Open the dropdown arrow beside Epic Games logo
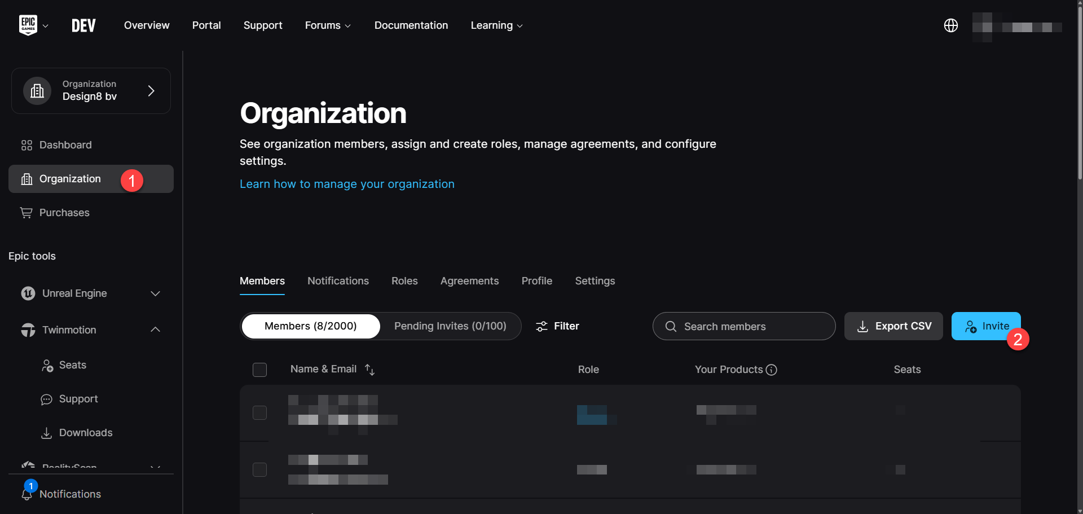This screenshot has height=514, width=1083. click(46, 26)
